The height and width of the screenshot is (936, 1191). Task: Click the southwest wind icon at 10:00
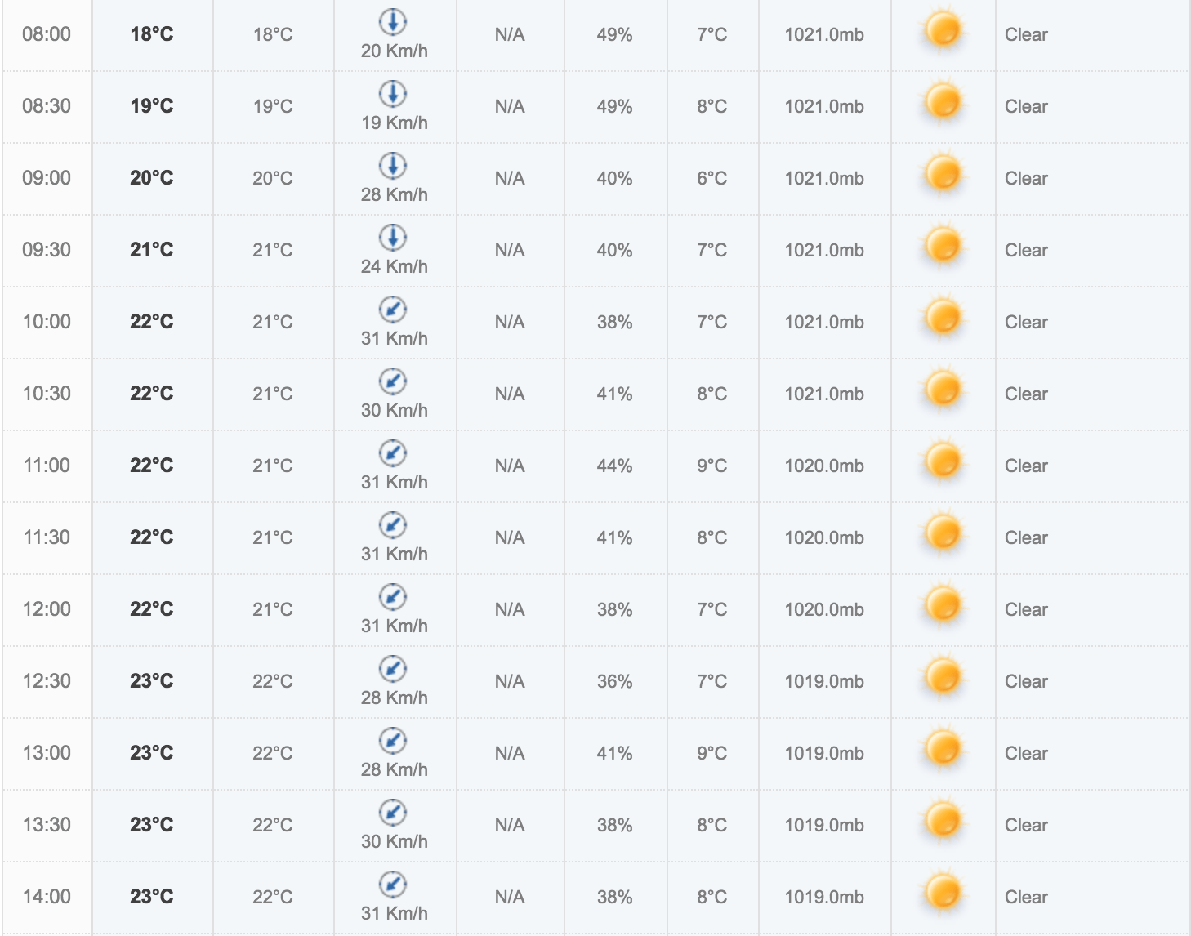[x=393, y=310]
